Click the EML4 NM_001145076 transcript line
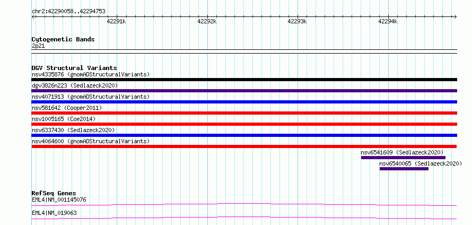The width and height of the screenshot is (472, 225). [x=244, y=204]
